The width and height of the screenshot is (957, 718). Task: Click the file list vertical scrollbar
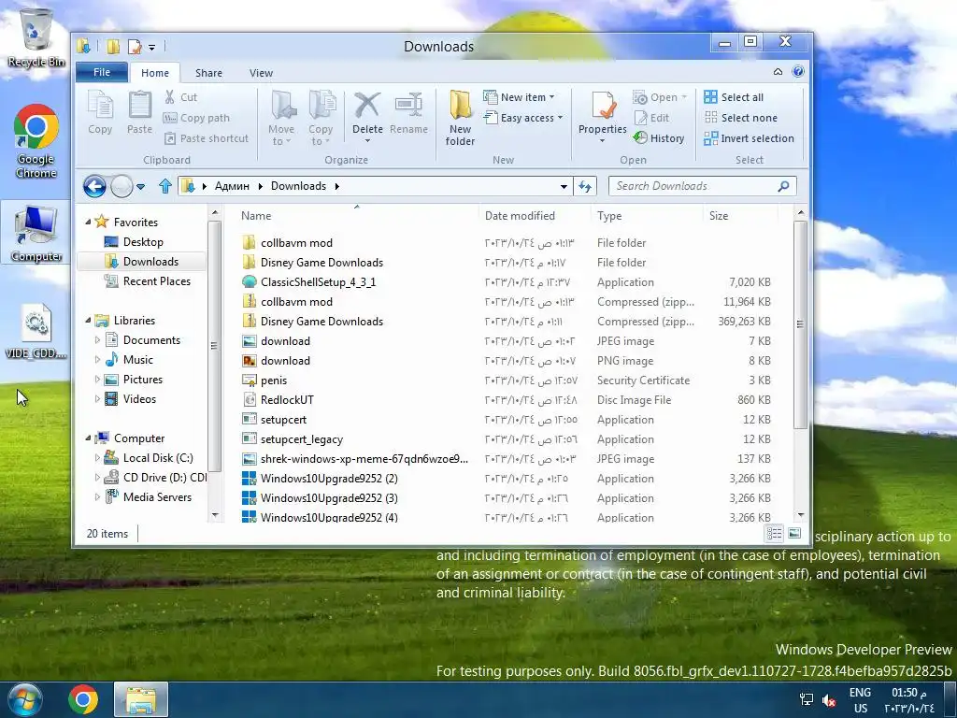click(800, 323)
